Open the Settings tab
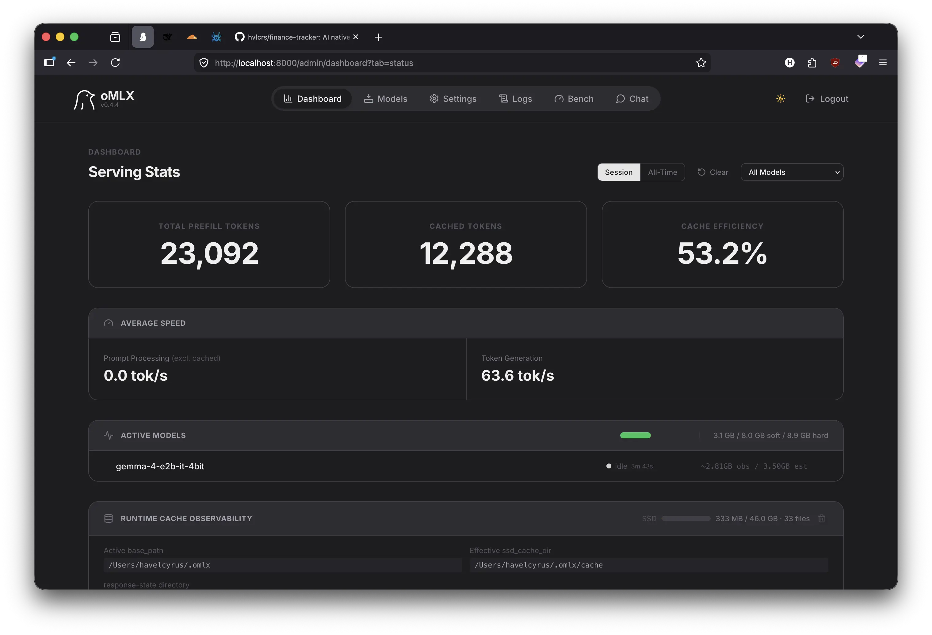 tap(453, 99)
